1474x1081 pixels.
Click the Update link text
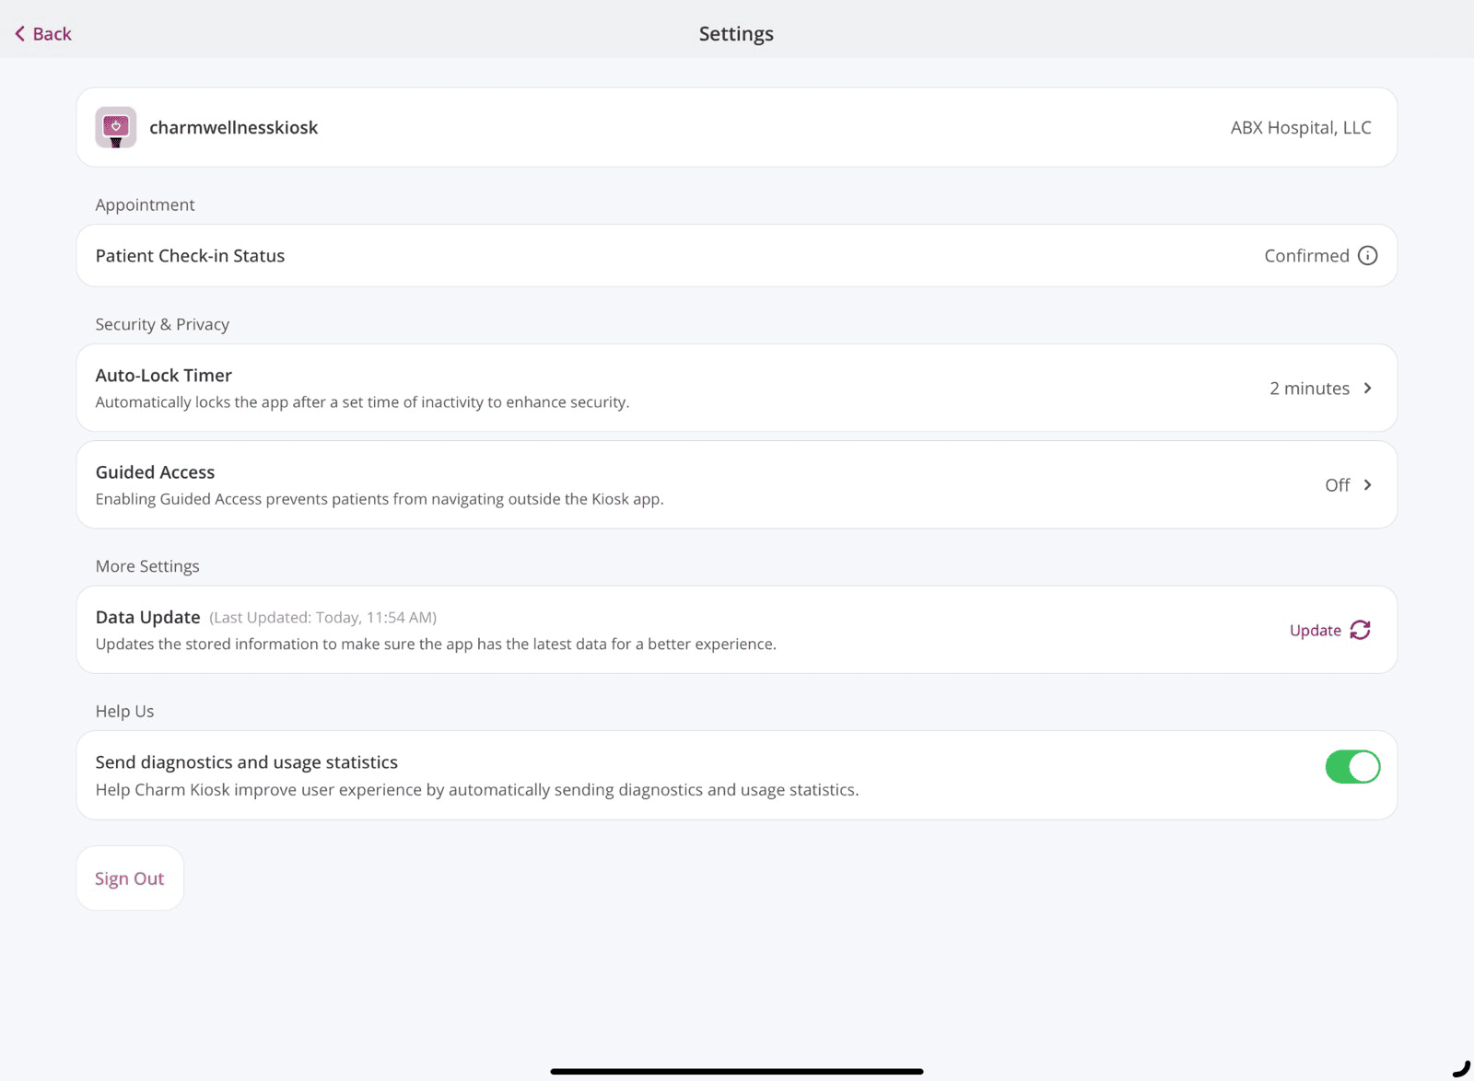(1315, 631)
